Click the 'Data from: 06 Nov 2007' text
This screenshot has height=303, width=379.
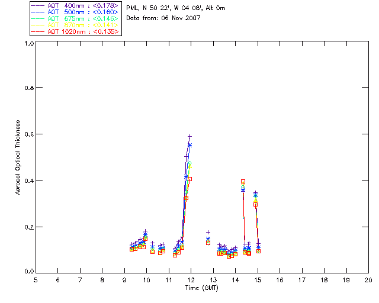pos(163,18)
